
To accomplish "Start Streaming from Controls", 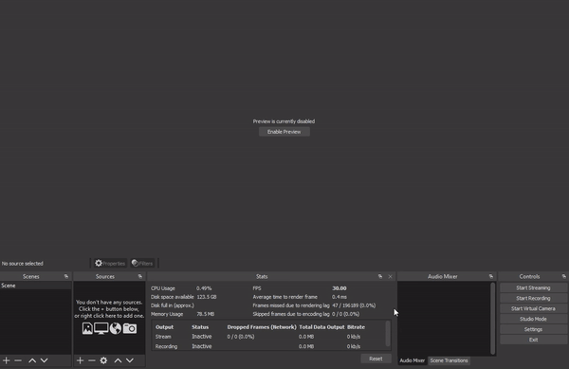I will pos(533,287).
